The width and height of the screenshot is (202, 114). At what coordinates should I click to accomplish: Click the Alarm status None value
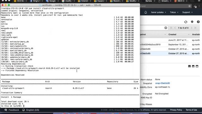tap(157, 79)
